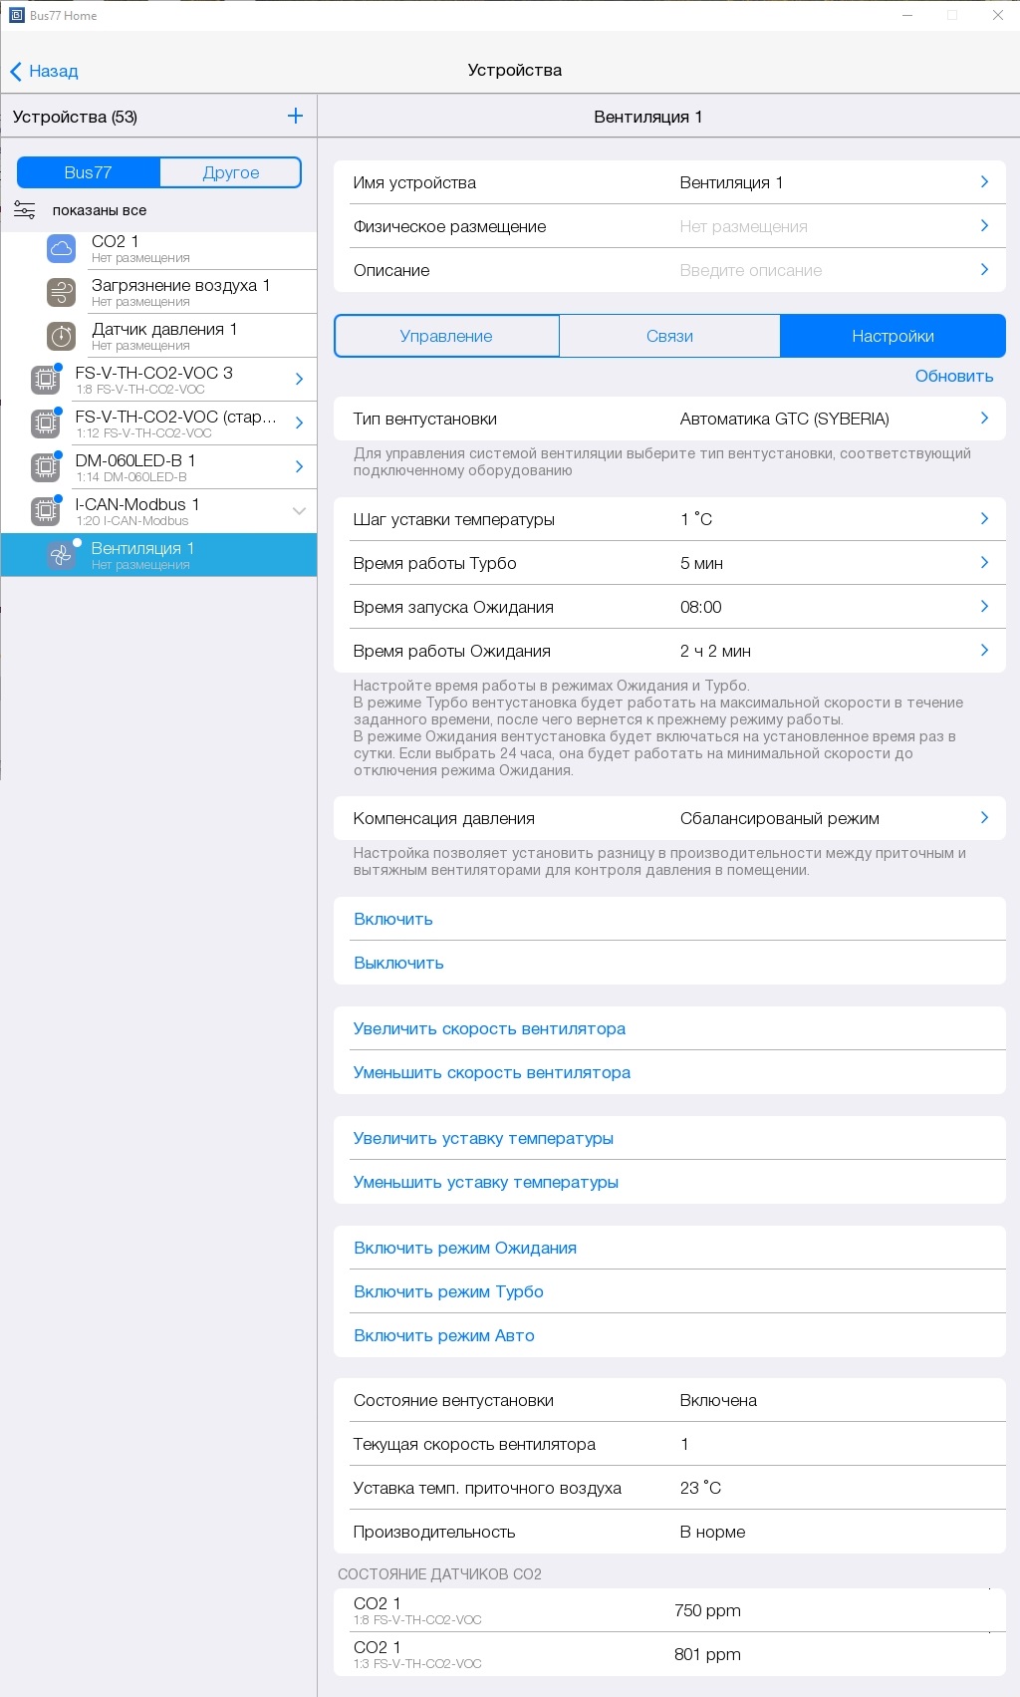Open the filter icon beside 'показаны все'
Image resolution: width=1020 pixels, height=1697 pixels.
pyautogui.click(x=25, y=210)
